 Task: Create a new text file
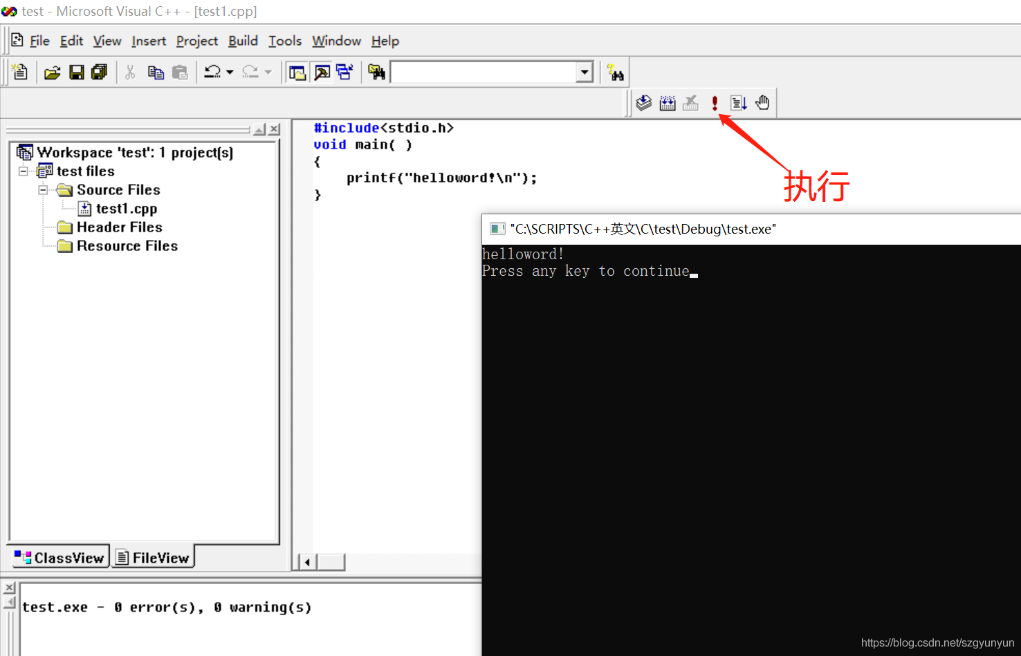20,72
